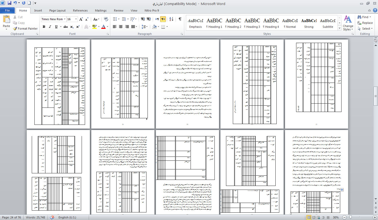Toggle right-to-left text direction

[163, 19]
